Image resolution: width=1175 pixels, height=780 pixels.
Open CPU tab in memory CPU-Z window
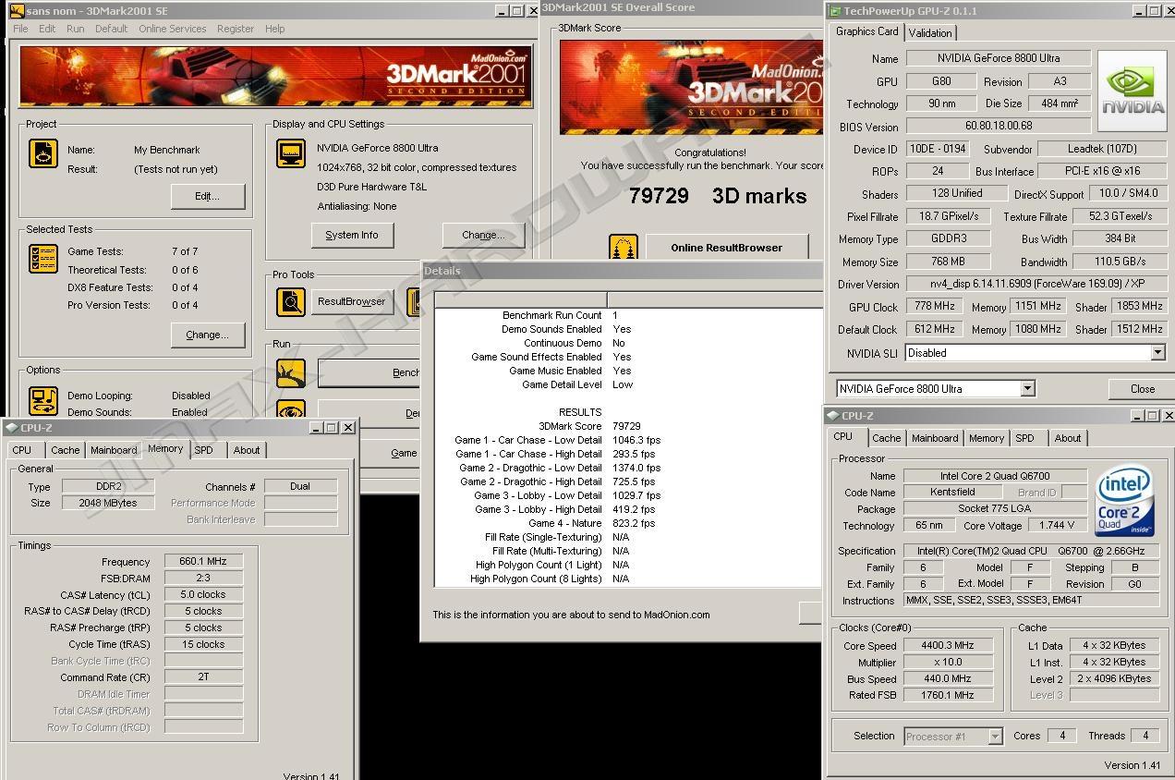click(22, 450)
